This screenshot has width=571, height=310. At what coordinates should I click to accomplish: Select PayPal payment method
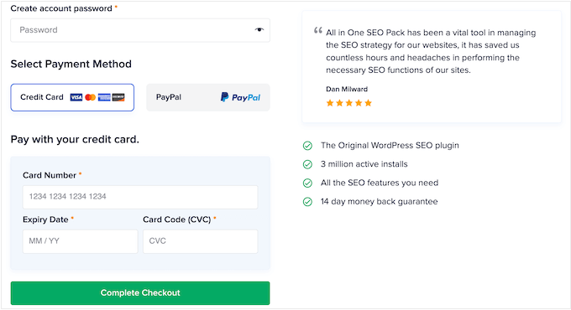pos(208,97)
